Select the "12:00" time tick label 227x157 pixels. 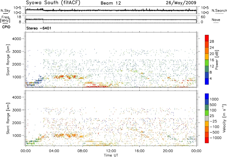(x=111, y=151)
